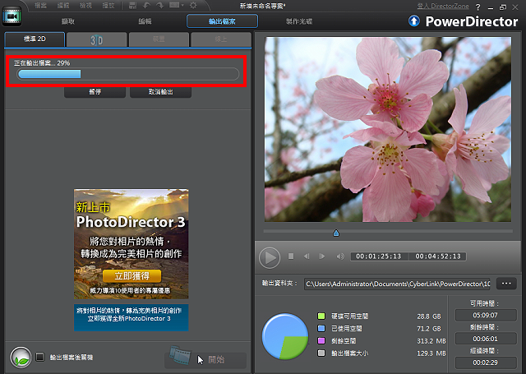
Task: Switch to the 擷取 capture module
Action: pos(67,21)
